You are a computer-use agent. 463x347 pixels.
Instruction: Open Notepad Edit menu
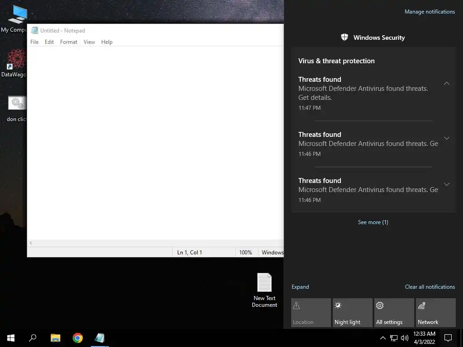(49, 42)
